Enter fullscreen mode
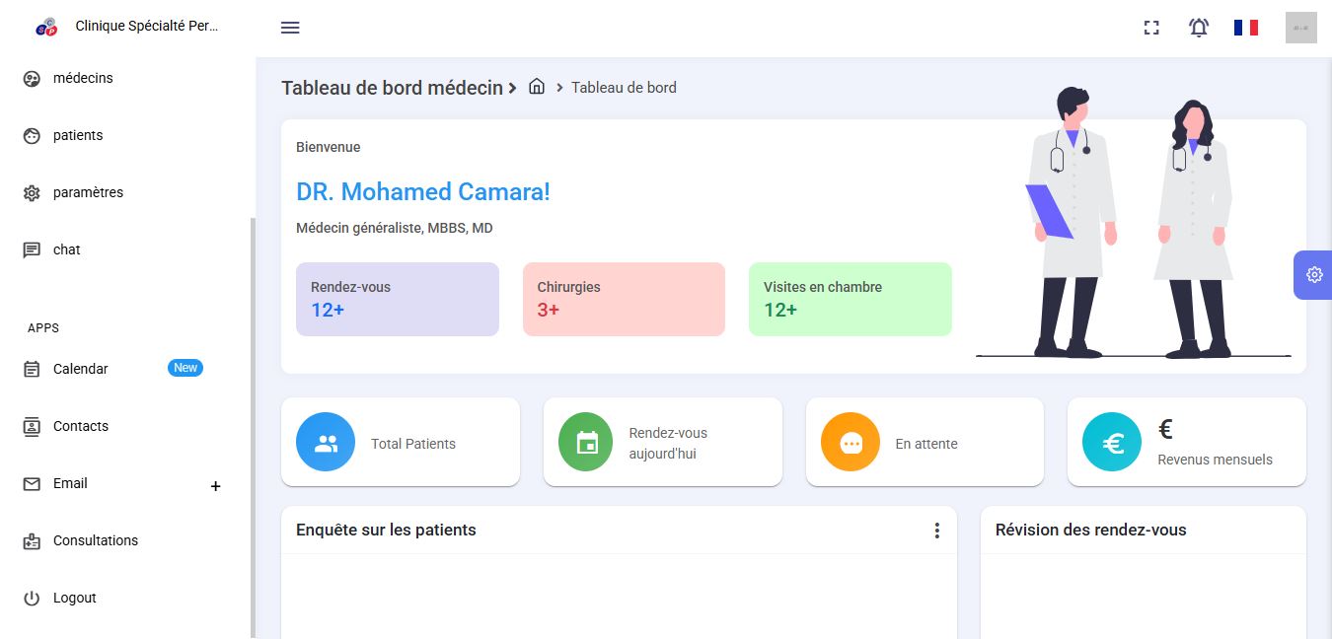 coord(1151,28)
